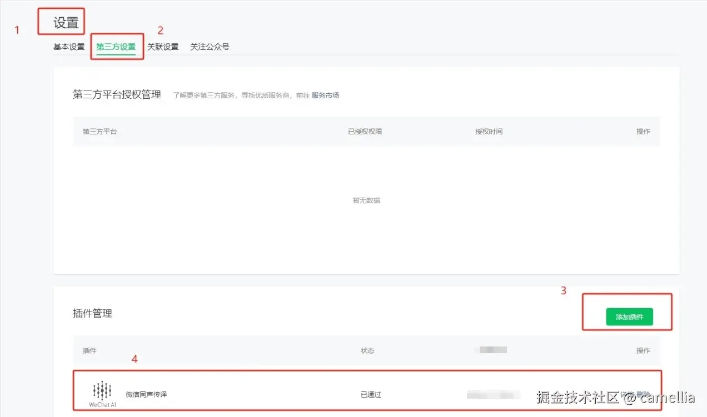
Task: Go to the 关注公众号 tab
Action: (x=210, y=47)
